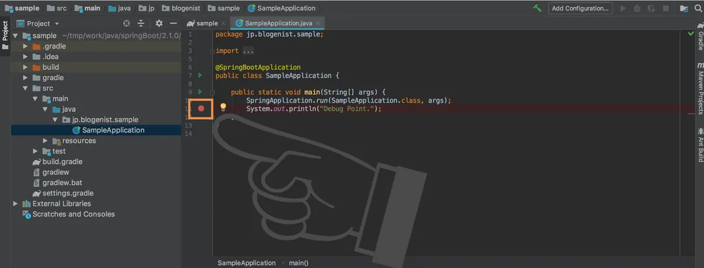704x268 pixels.
Task: Click the green build hammer icon
Action: click(537, 8)
